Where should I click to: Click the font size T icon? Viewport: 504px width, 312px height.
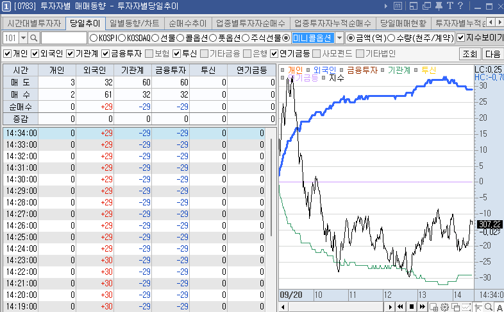point(449,6)
